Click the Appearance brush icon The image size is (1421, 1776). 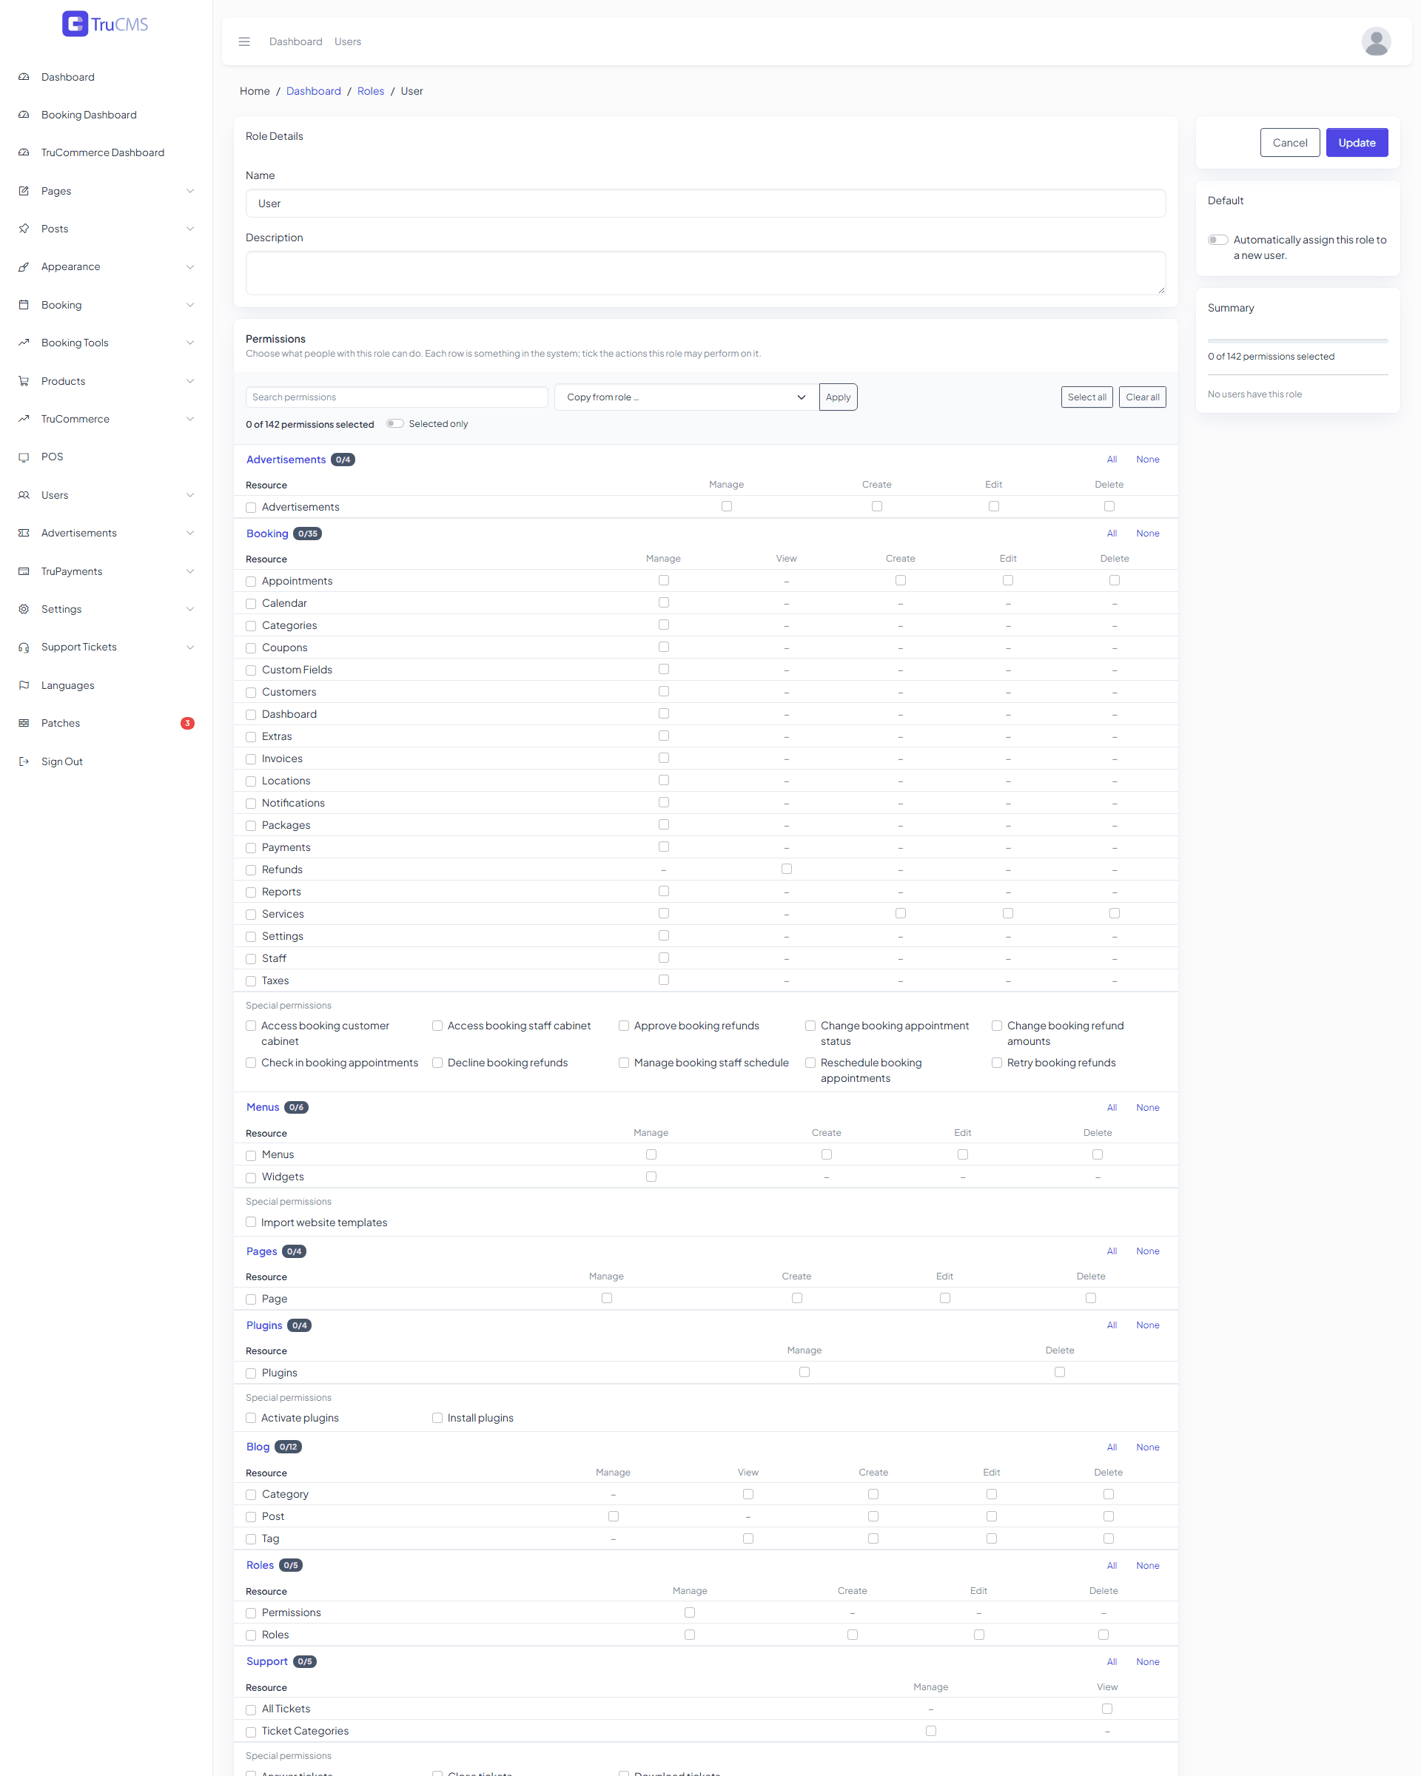click(x=24, y=267)
